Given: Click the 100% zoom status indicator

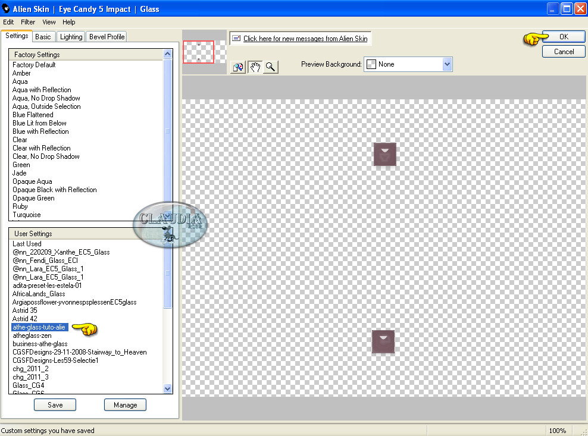Looking at the screenshot, I should tap(558, 431).
